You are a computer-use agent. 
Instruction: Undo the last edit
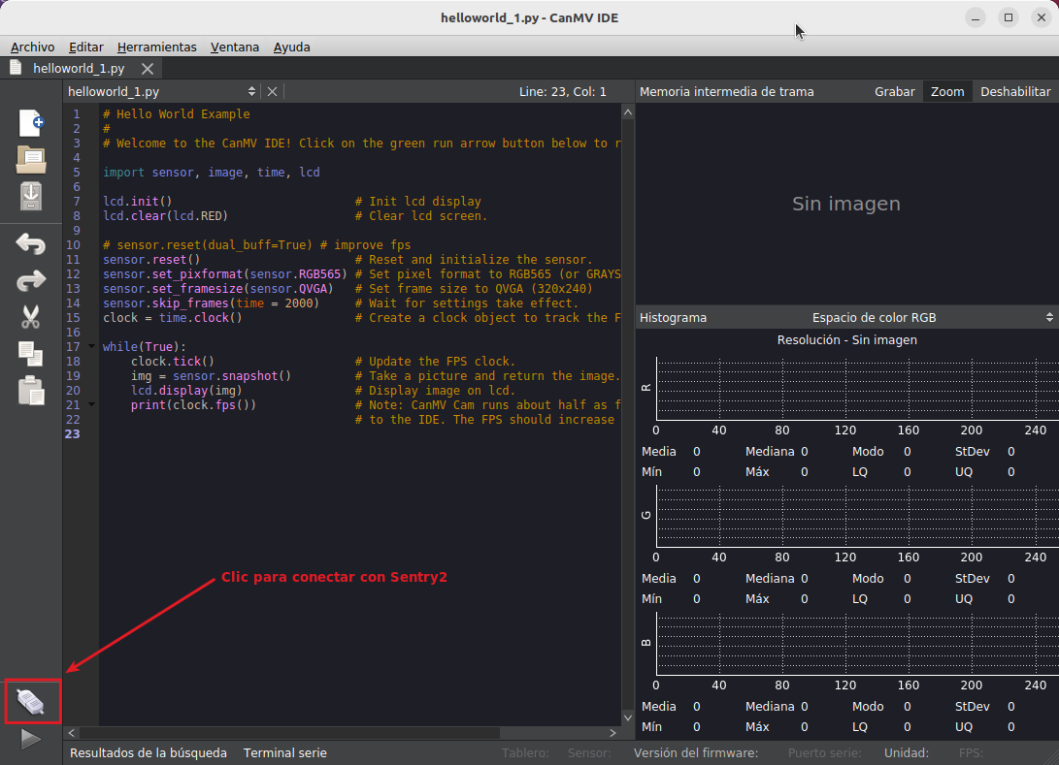pos(31,243)
